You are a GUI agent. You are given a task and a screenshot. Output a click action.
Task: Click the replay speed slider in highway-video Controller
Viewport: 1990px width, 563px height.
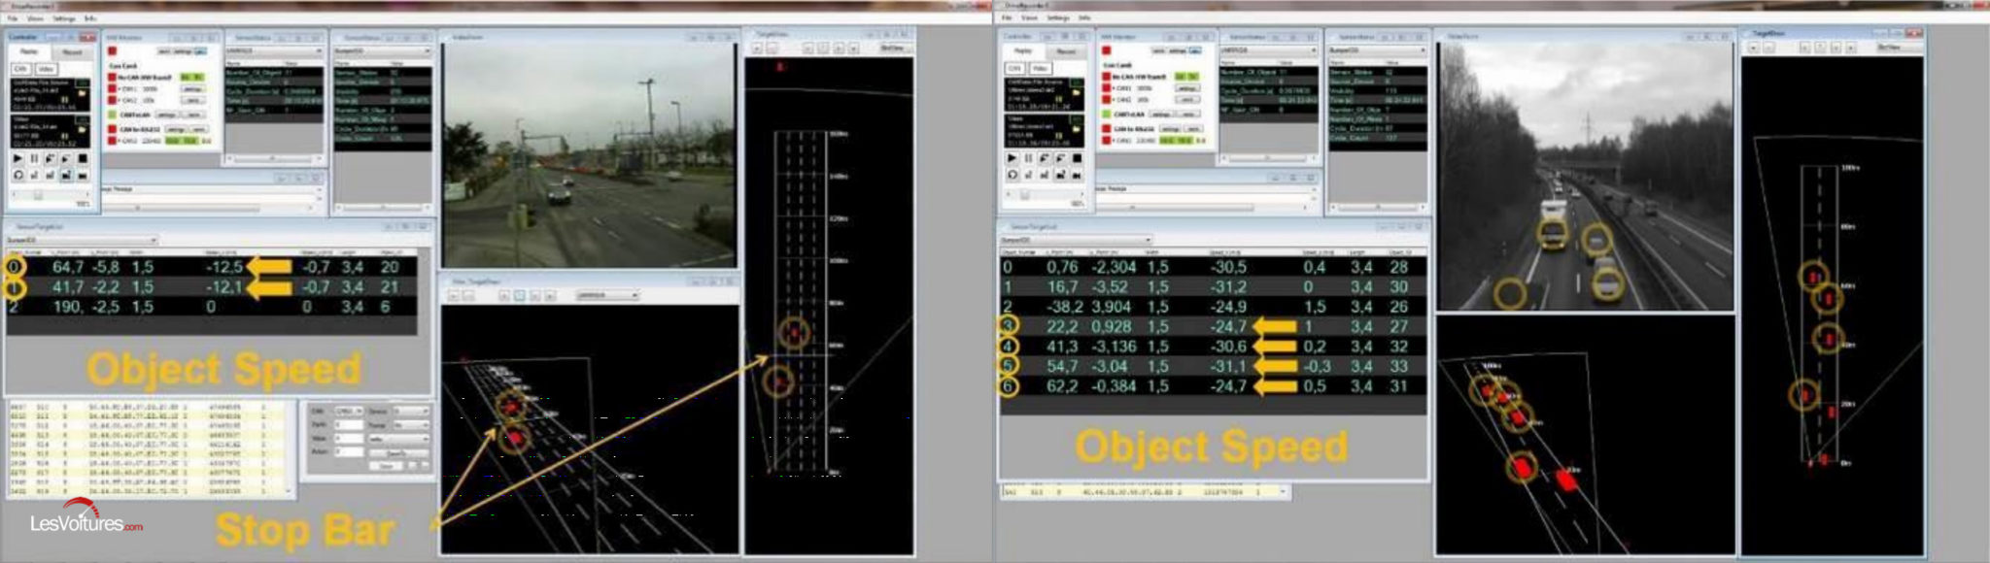click(1025, 195)
